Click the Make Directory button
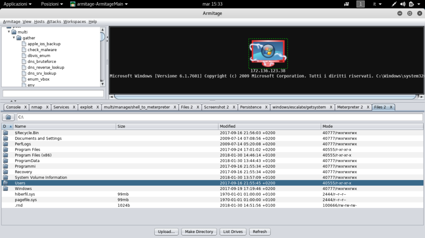The height and width of the screenshot is (238, 425). (x=199, y=232)
